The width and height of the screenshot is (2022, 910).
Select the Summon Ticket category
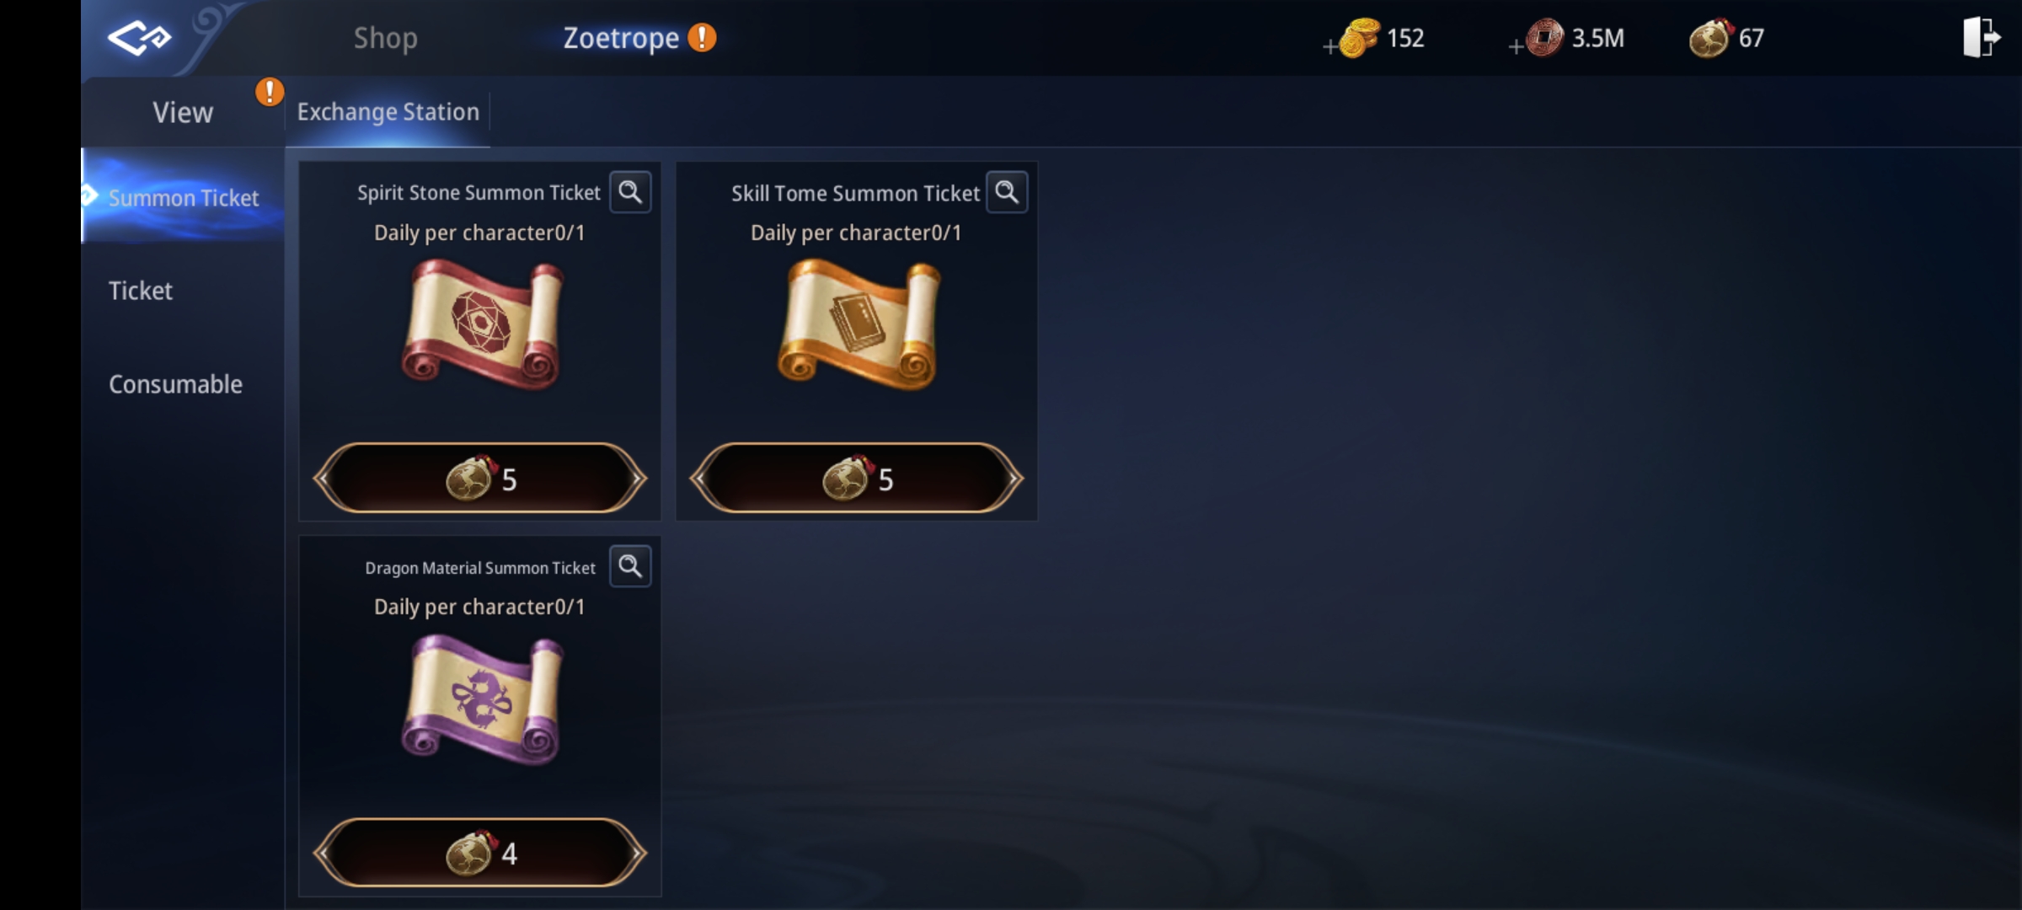point(183,197)
